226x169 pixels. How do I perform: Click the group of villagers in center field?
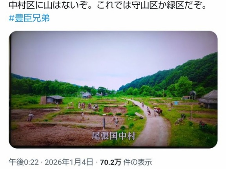(x=89, y=106)
